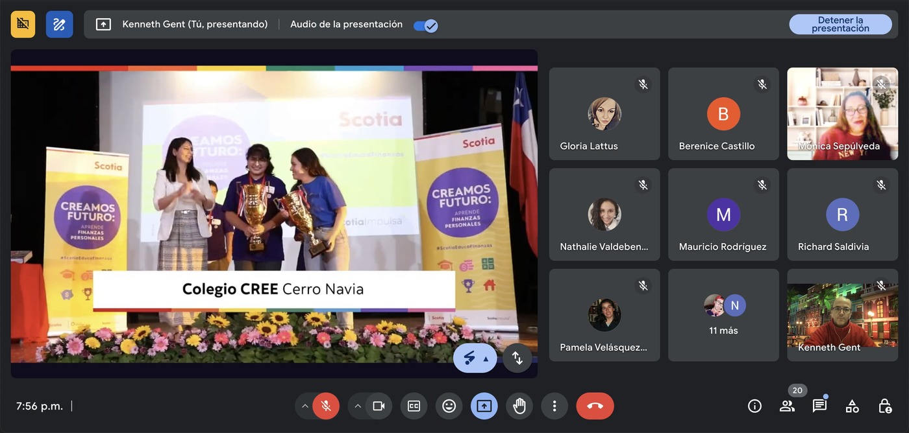Open the blue annotation pen tool
The image size is (909, 433).
(59, 24)
